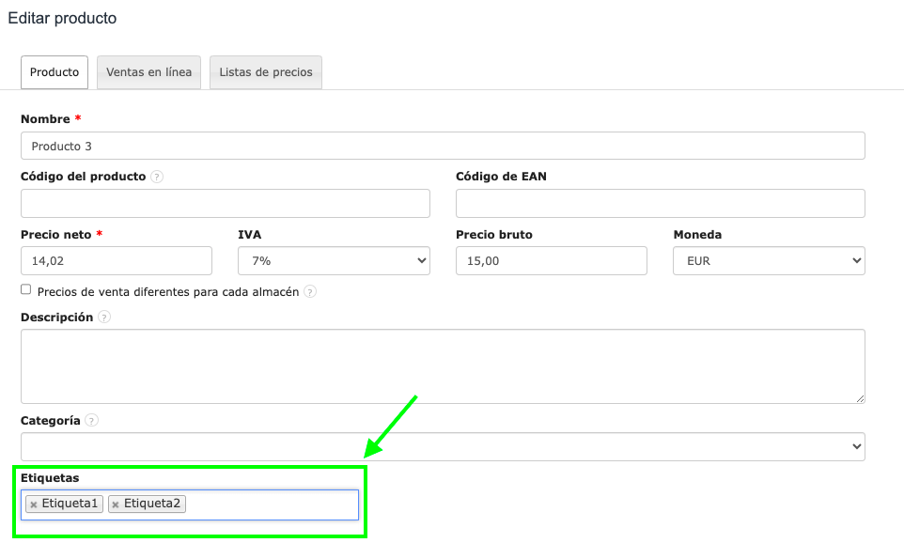Click the Código de EAN field

(x=660, y=203)
